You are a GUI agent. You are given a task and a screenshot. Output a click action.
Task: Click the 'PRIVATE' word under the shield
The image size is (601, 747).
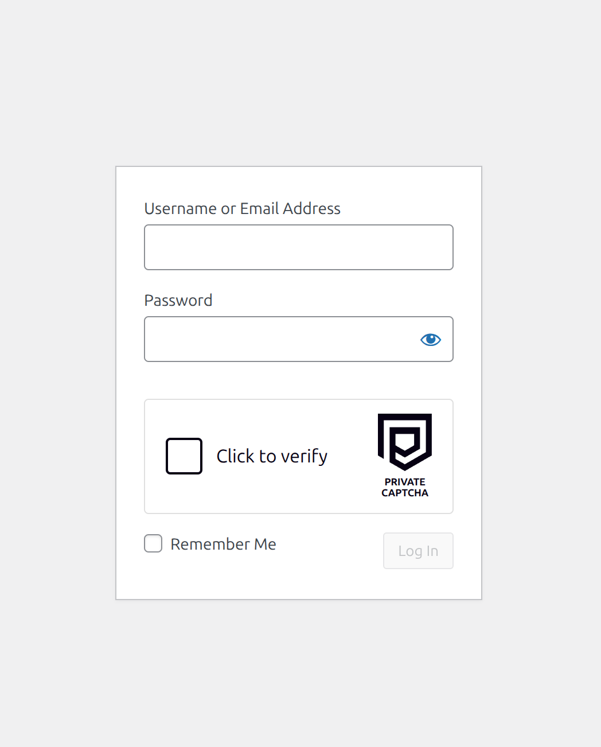(405, 482)
